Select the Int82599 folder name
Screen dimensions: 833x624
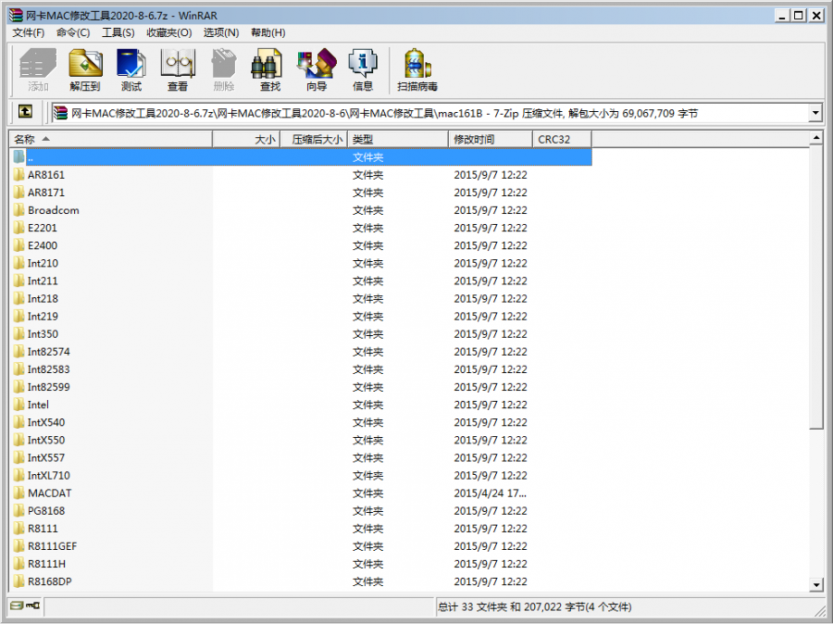(49, 387)
